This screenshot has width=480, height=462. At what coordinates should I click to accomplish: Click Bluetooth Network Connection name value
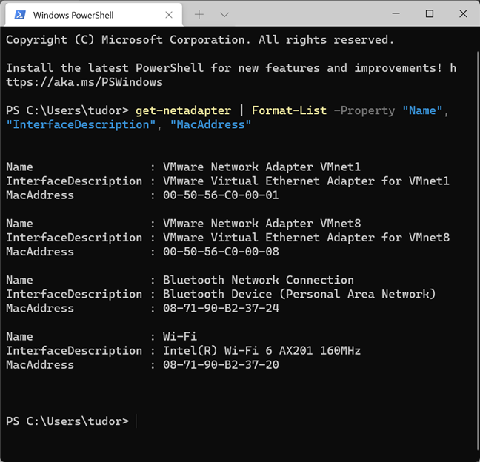tap(259, 280)
